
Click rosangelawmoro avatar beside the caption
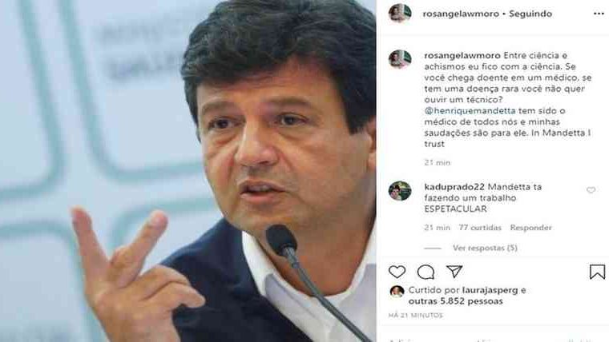(x=400, y=59)
